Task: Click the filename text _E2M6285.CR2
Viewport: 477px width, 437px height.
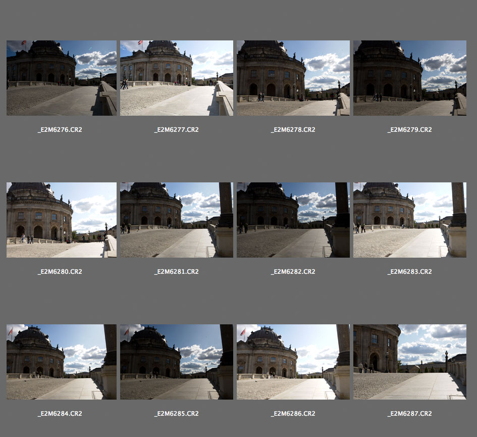Action: pos(176,414)
